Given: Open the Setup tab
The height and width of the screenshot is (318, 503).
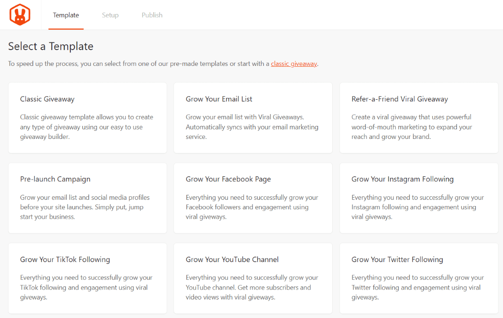Looking at the screenshot, I should (110, 15).
